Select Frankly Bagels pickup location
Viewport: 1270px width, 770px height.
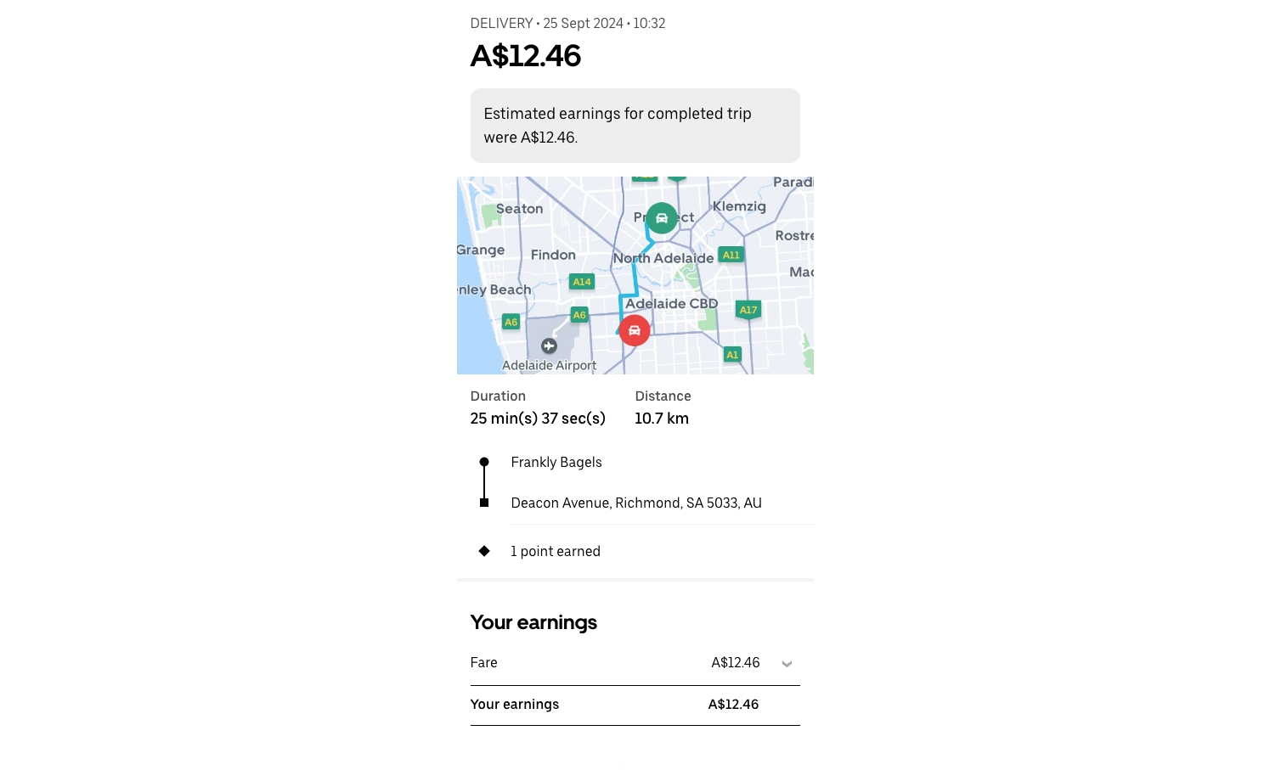(556, 463)
